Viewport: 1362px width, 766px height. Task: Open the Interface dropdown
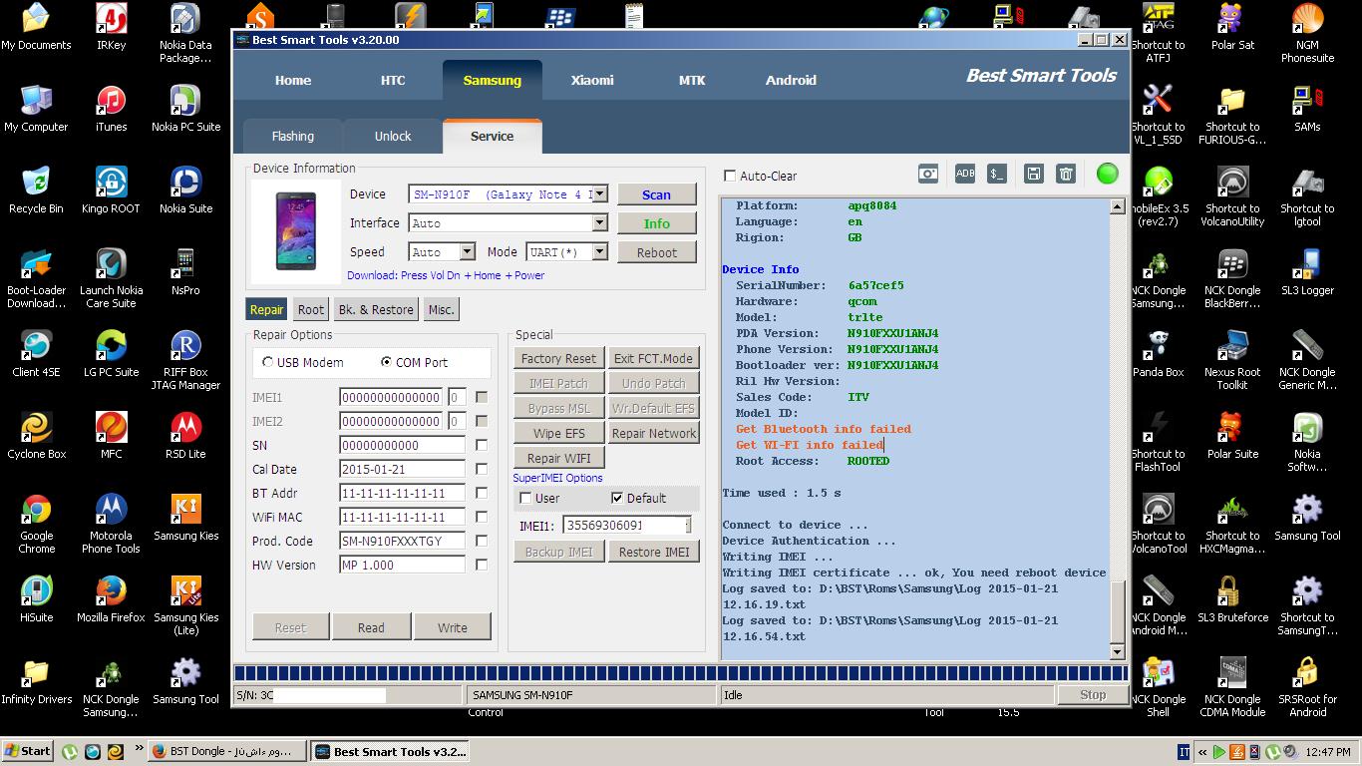click(599, 223)
